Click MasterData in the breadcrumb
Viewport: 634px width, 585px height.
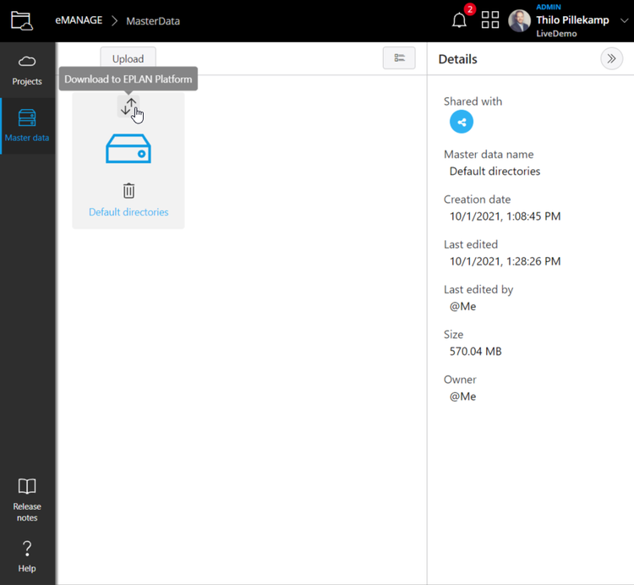coord(153,20)
